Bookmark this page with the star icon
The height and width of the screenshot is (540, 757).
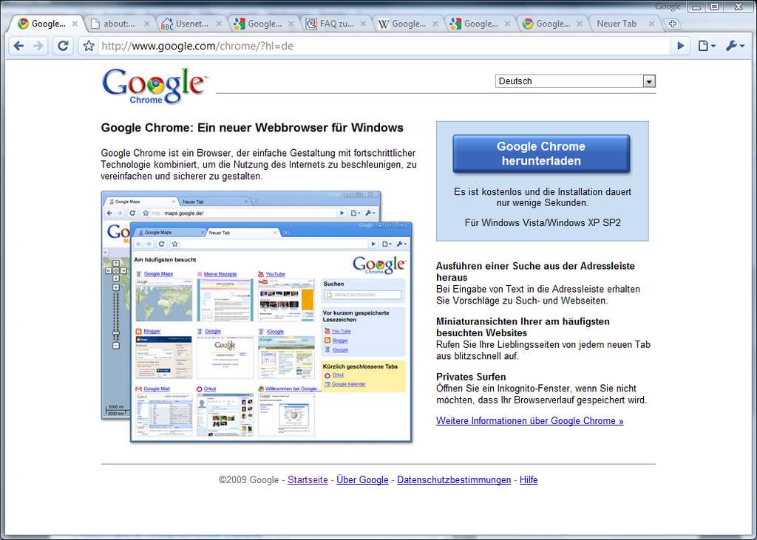click(89, 46)
